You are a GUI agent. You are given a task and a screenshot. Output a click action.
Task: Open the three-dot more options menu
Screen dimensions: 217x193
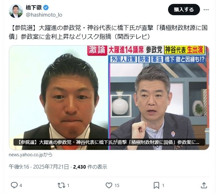pos(206,10)
